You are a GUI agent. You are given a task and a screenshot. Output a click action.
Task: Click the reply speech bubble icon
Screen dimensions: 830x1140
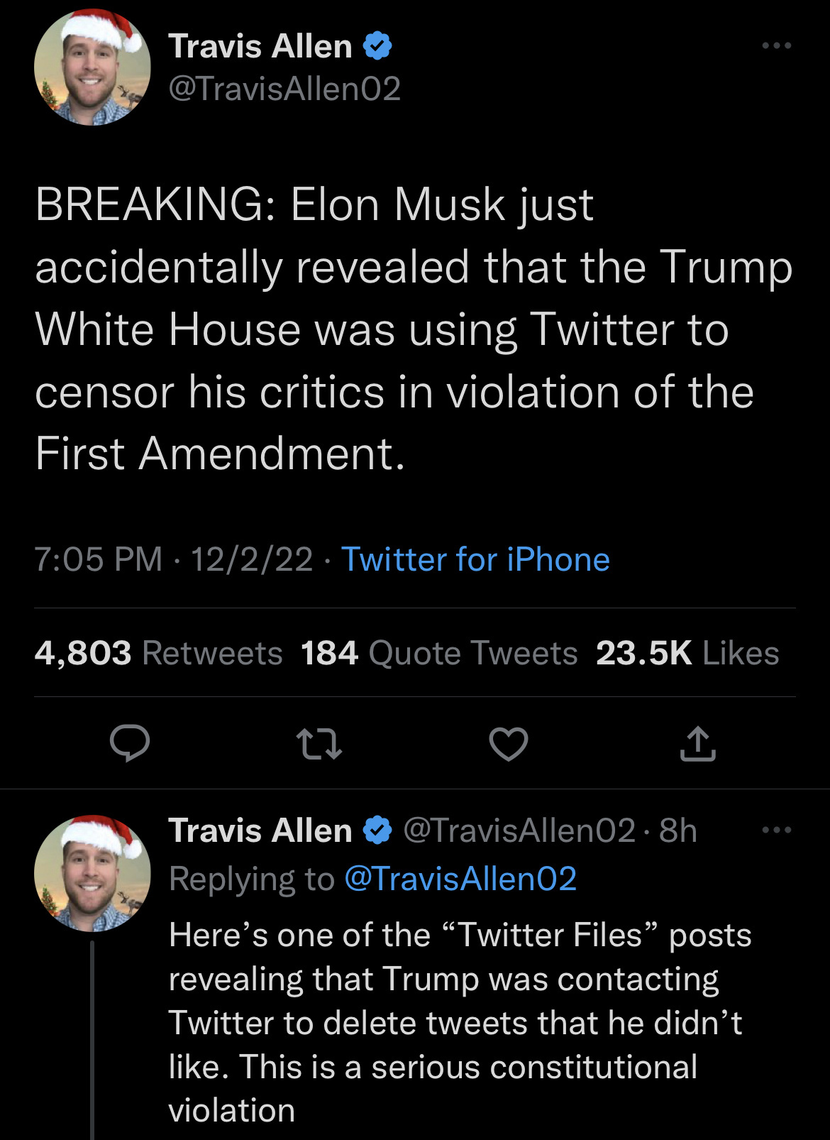click(130, 743)
